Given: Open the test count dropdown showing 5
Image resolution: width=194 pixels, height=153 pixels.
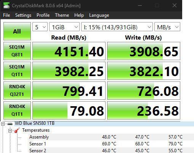Looking at the screenshot, I should coord(40,27).
